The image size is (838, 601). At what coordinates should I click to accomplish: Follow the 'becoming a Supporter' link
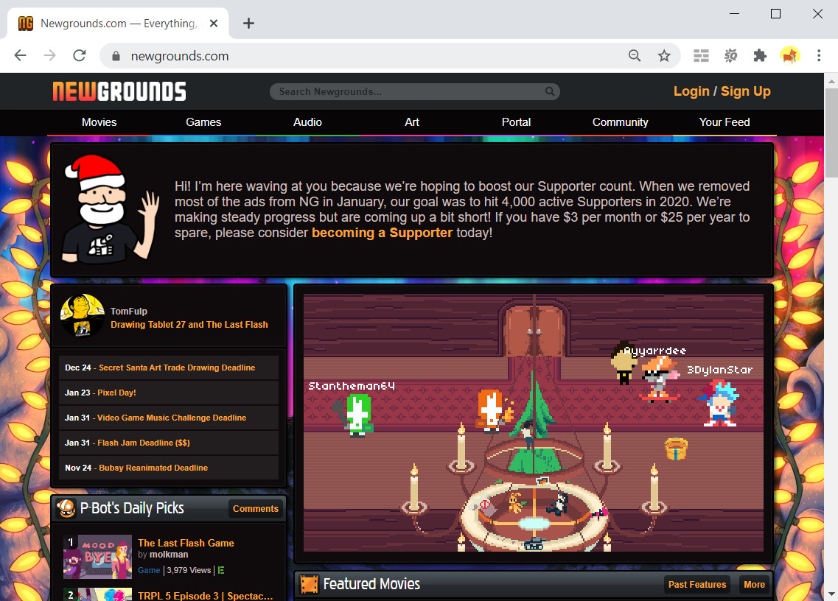382,233
